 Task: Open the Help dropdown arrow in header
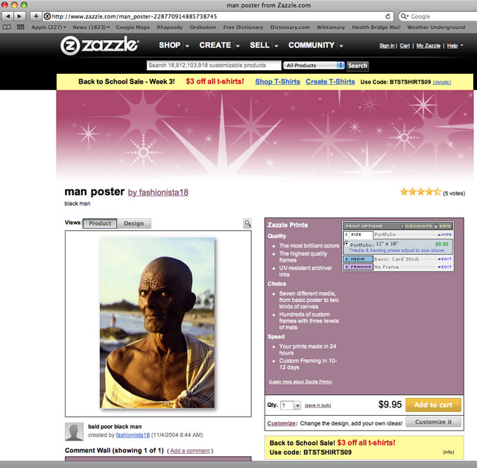[x=462, y=45]
